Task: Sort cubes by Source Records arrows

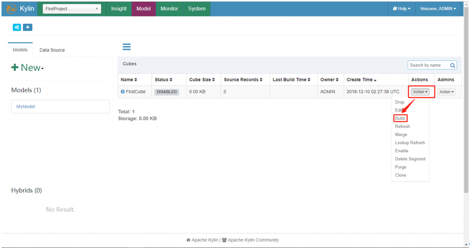Action: click(x=261, y=80)
